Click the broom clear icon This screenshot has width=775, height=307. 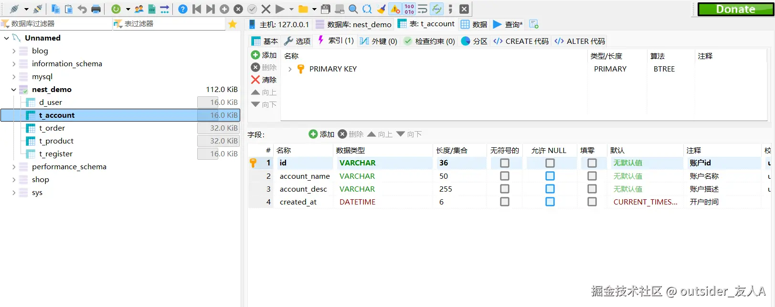381,9
